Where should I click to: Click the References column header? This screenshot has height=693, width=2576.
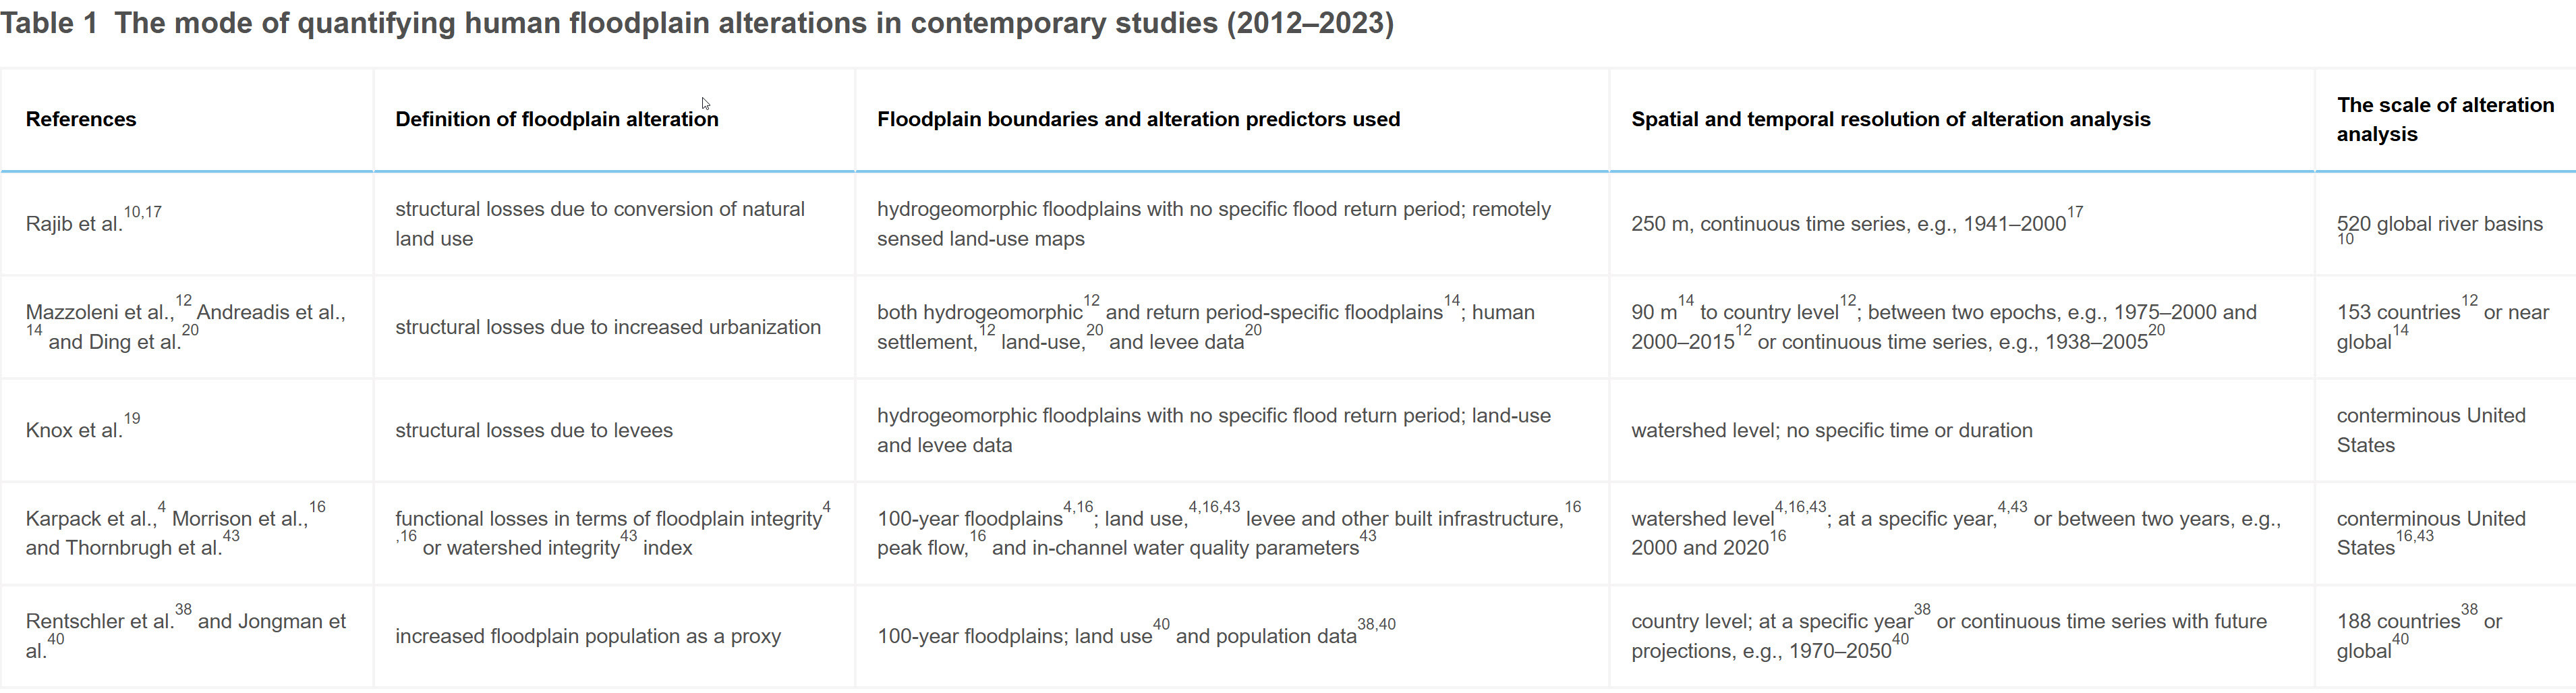pyautogui.click(x=81, y=119)
